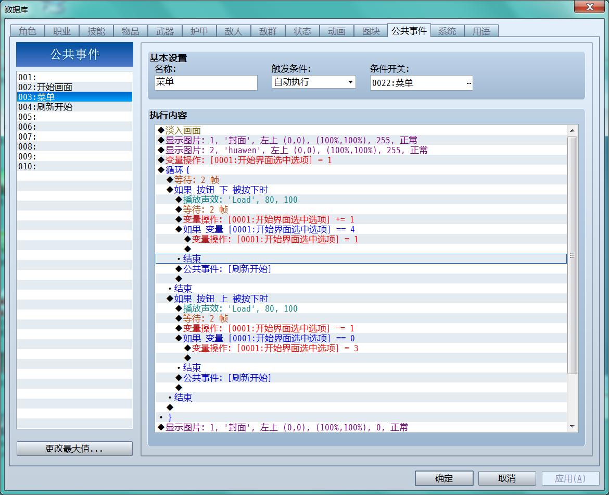This screenshot has width=609, height=495.
Task: Select the 如果 按钮 上 被按下时 line
Action: pyautogui.click(x=361, y=299)
